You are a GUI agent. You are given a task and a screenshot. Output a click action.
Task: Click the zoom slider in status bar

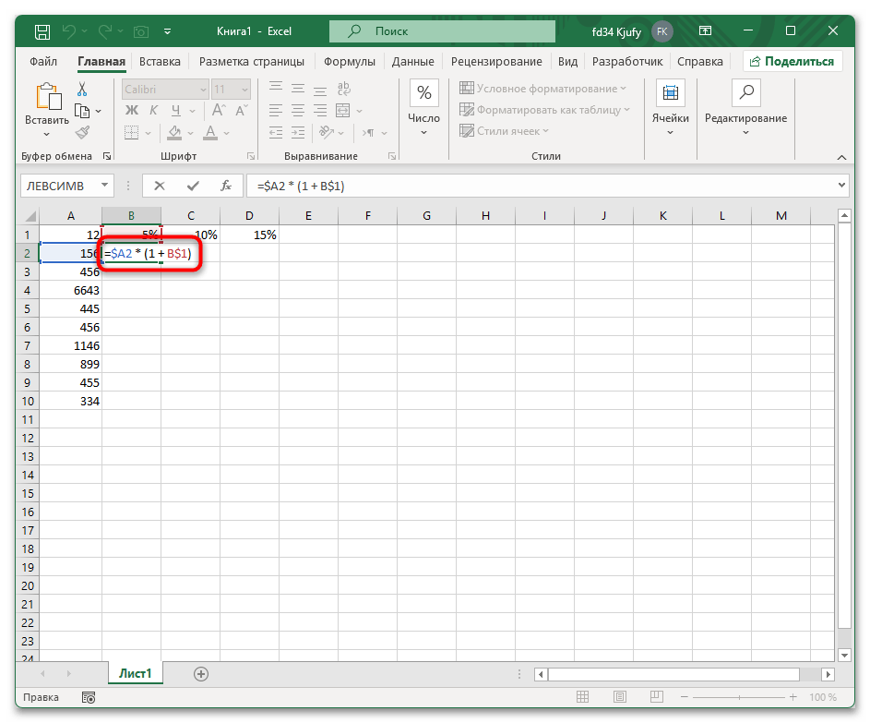(x=739, y=697)
